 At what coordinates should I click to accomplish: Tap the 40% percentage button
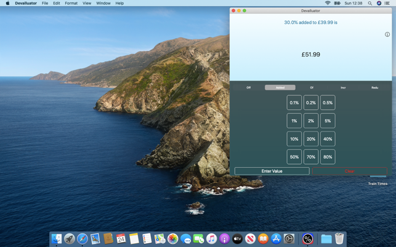pyautogui.click(x=328, y=139)
